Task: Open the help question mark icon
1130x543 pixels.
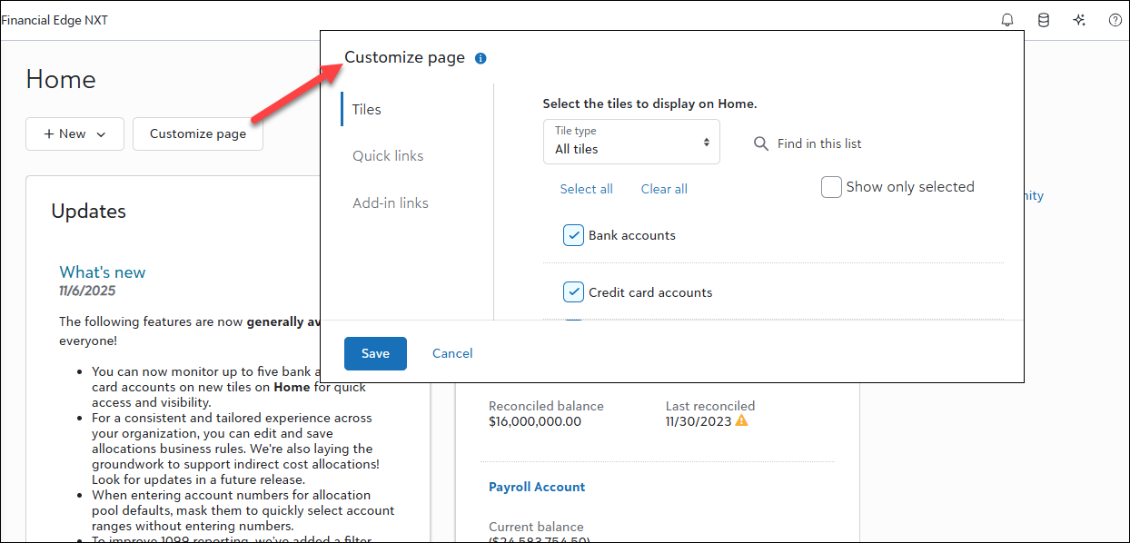Action: pos(1115,20)
